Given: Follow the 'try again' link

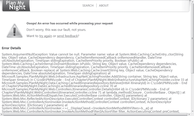Looking at the screenshot, I should pyautogui.click(x=46, y=36).
